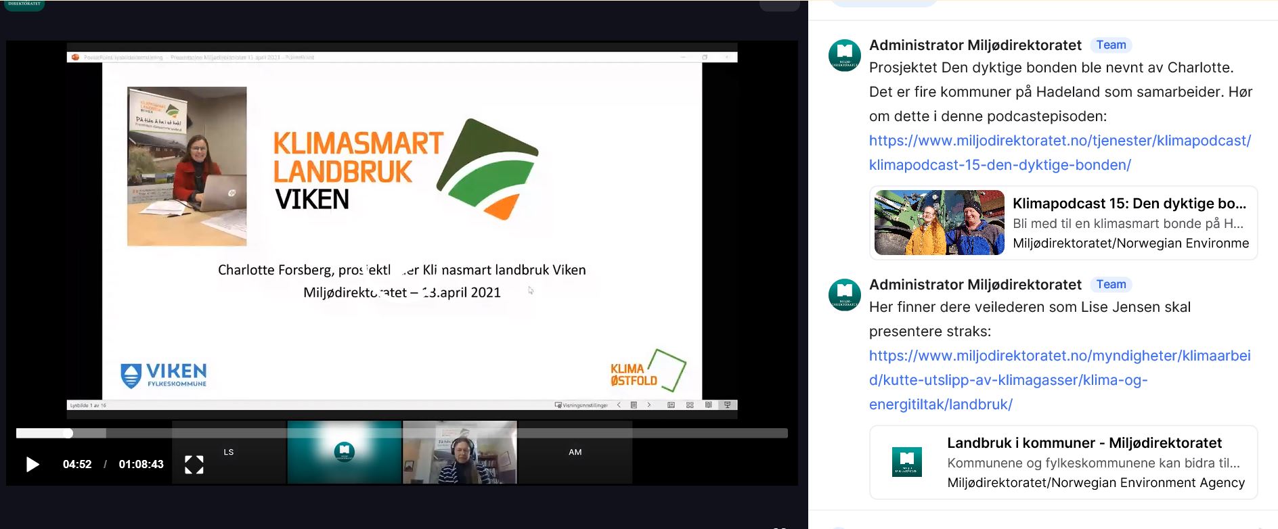Enter fullscreen video mode
Viewport: 1278px width, 529px height.
tap(194, 464)
